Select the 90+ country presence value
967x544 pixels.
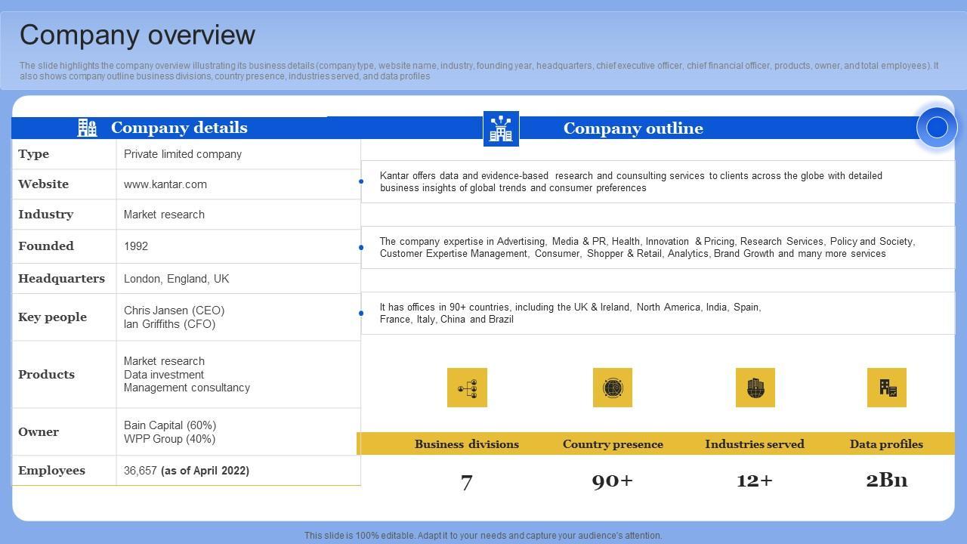coord(612,481)
